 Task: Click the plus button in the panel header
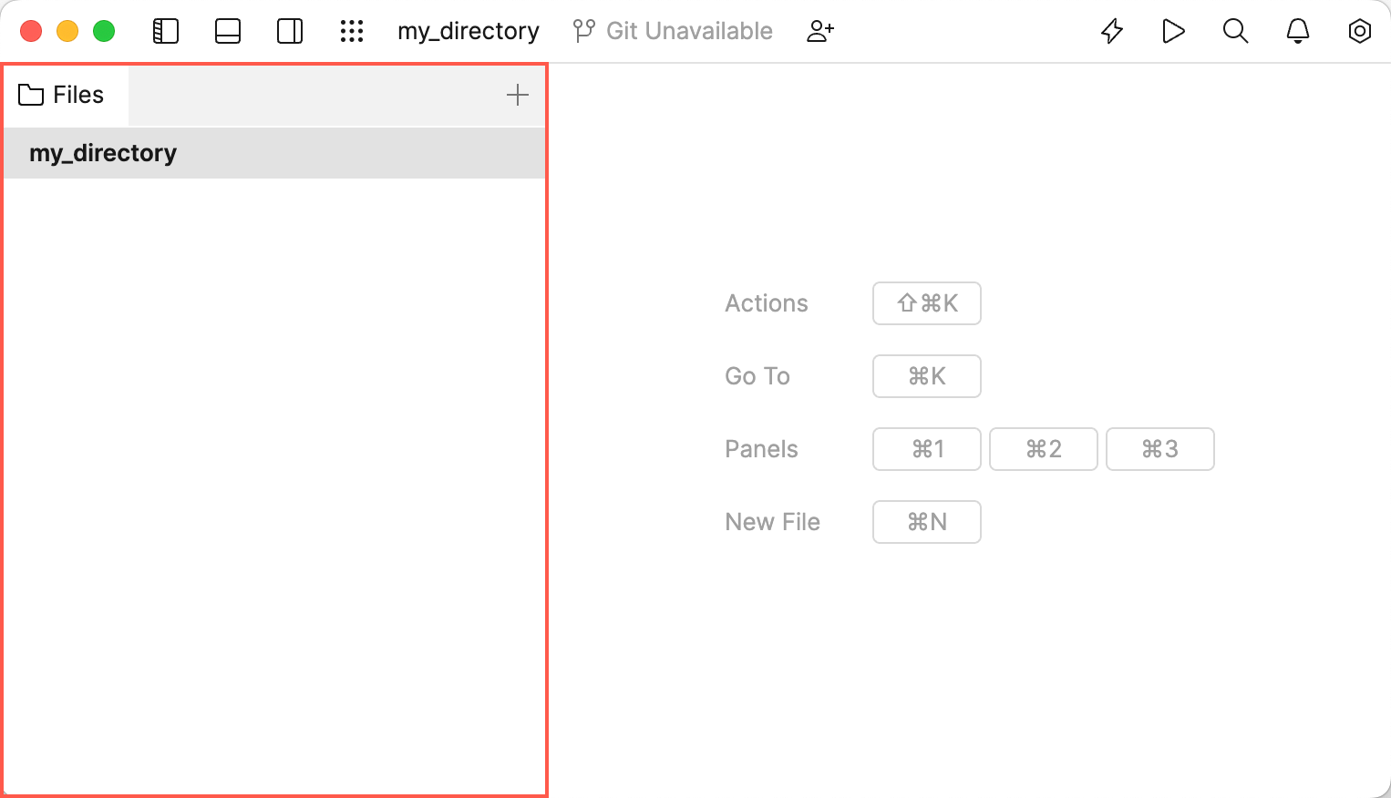coord(517,94)
